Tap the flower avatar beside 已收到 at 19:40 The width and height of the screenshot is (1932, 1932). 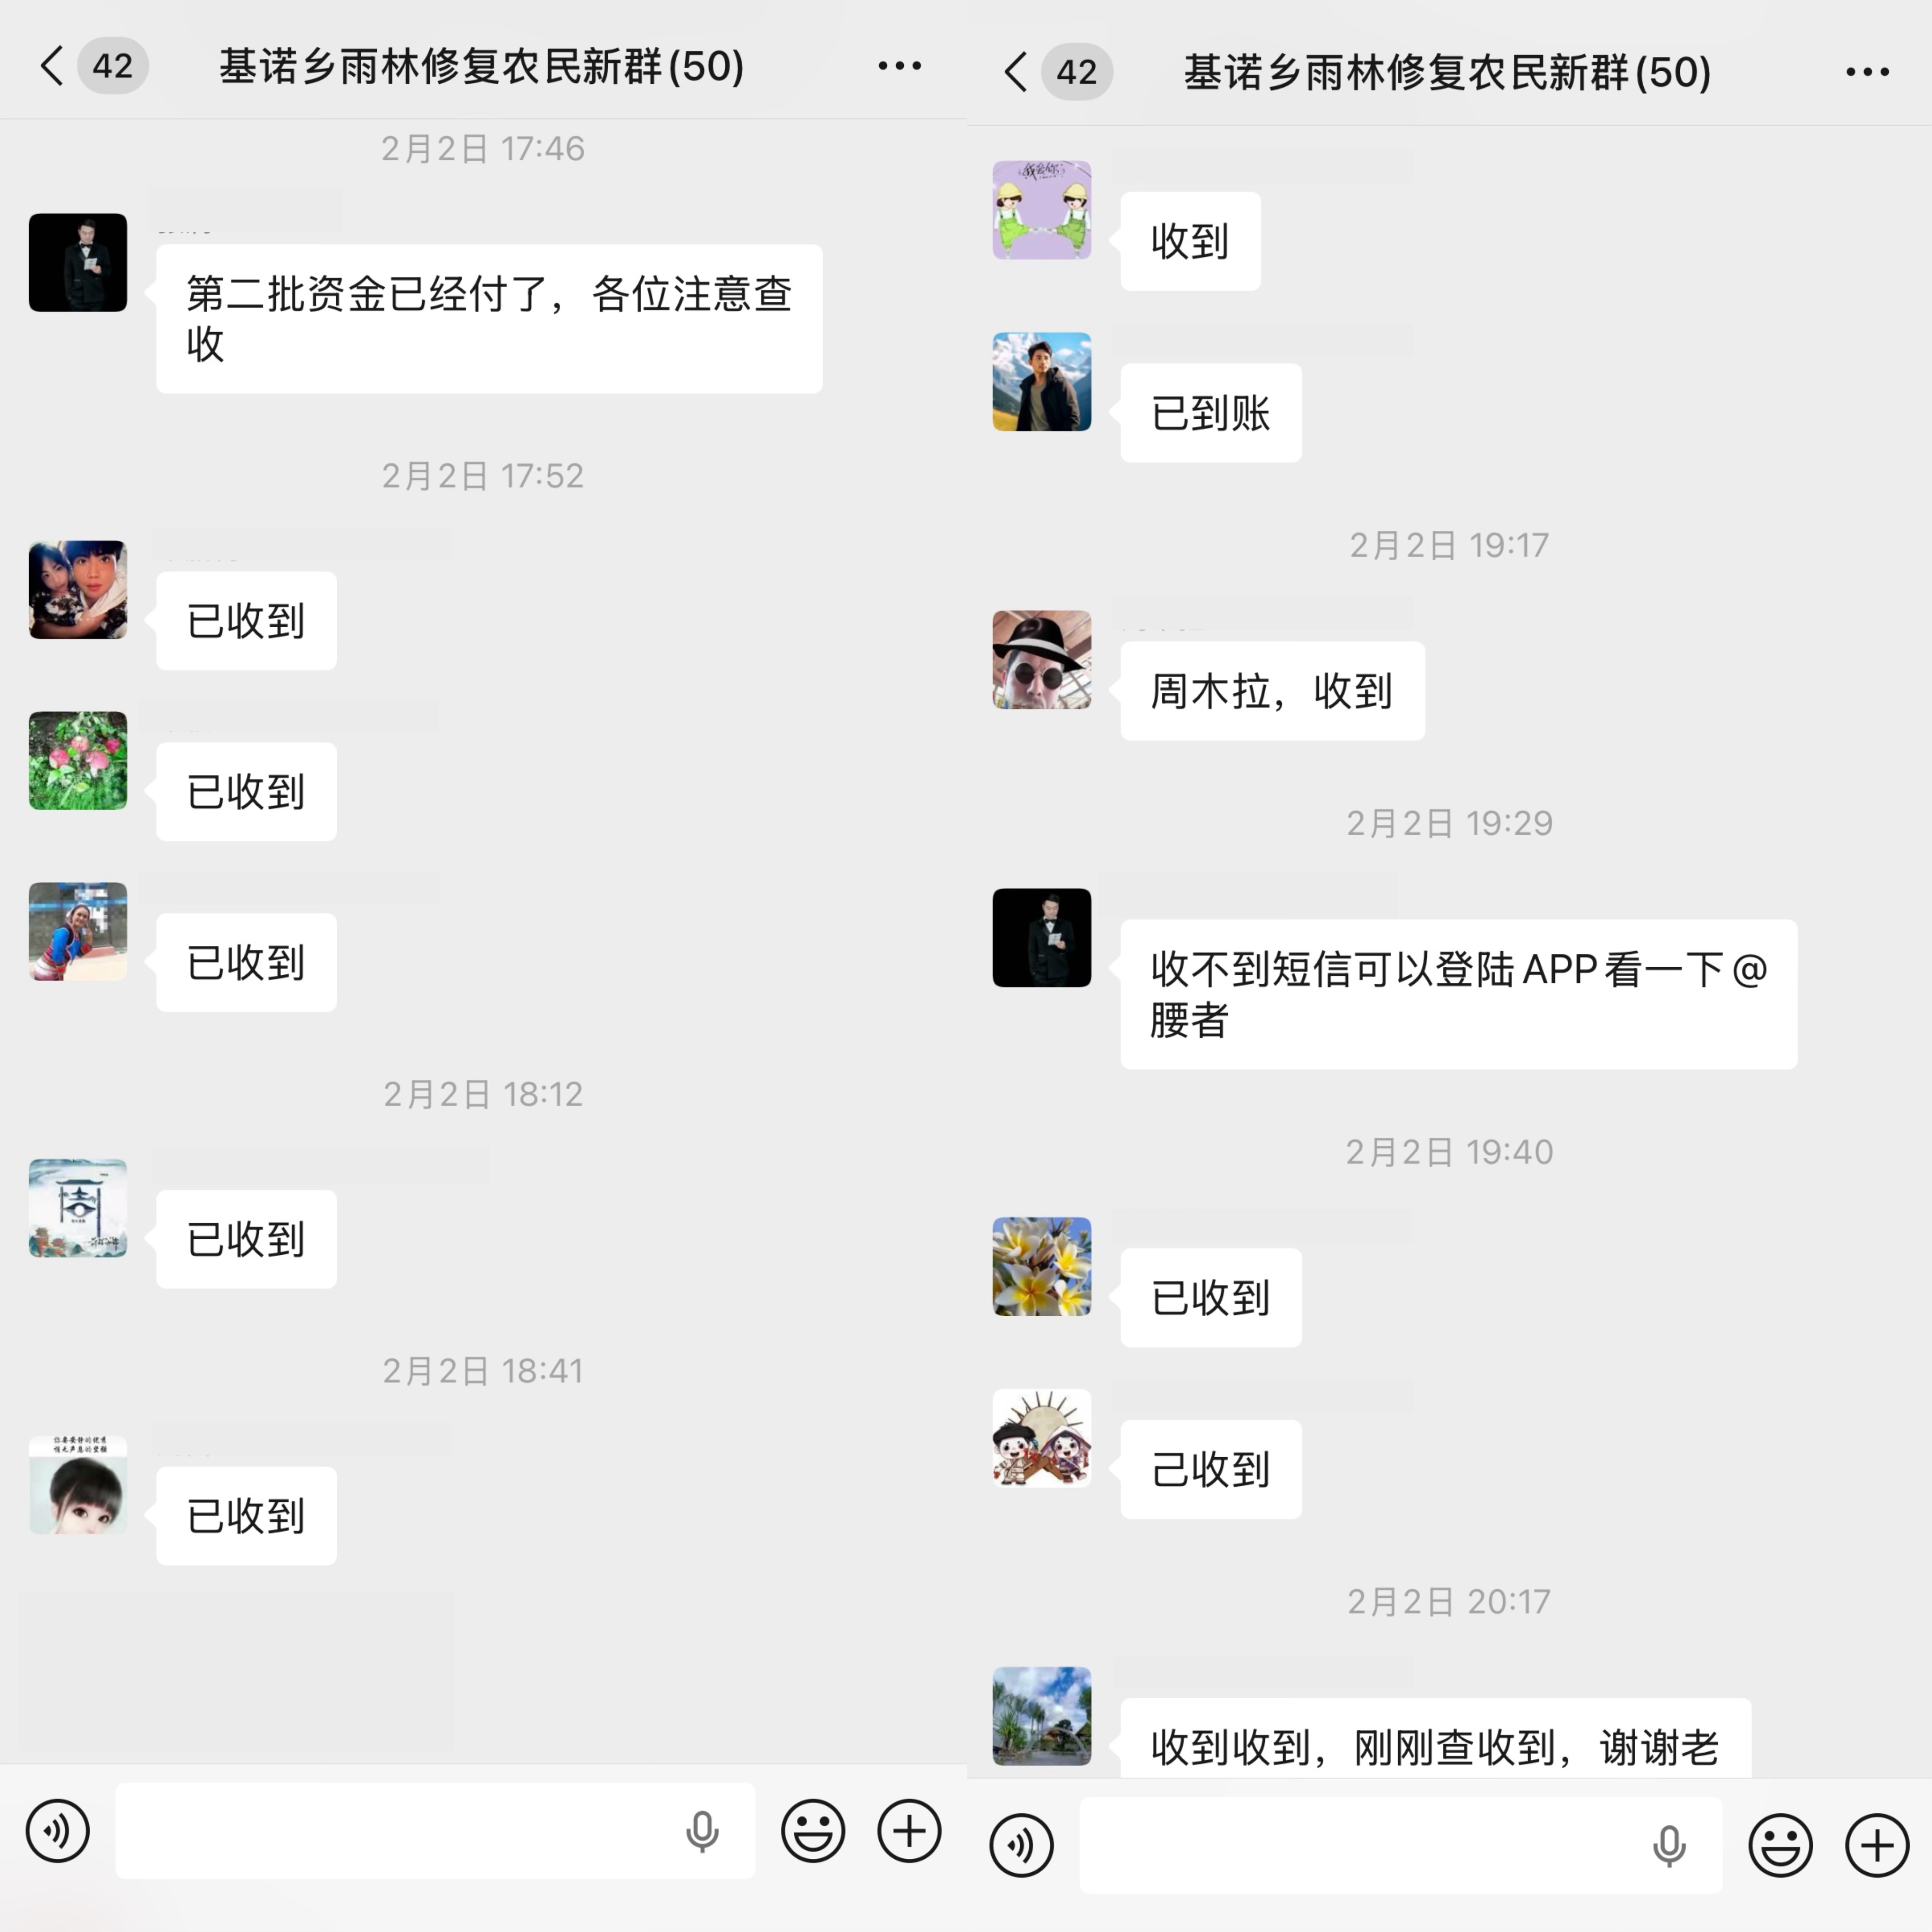pyautogui.click(x=1042, y=1266)
